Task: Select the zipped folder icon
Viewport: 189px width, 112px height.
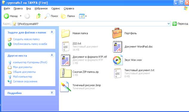Action: pyautogui.click(x=66, y=73)
